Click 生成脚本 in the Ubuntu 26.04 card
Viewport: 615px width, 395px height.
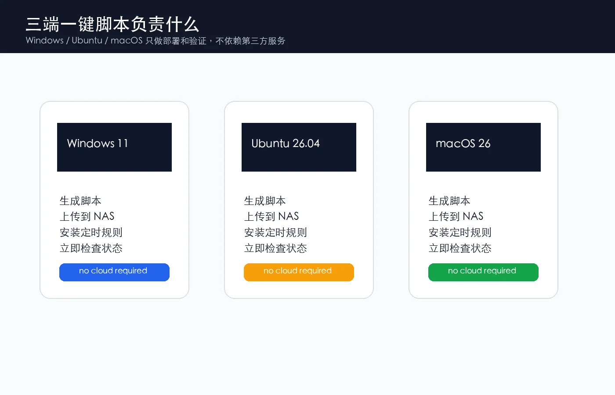pos(265,201)
